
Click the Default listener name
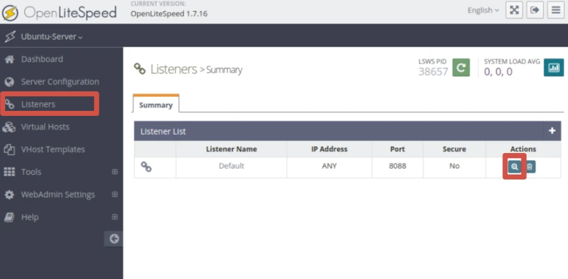231,166
